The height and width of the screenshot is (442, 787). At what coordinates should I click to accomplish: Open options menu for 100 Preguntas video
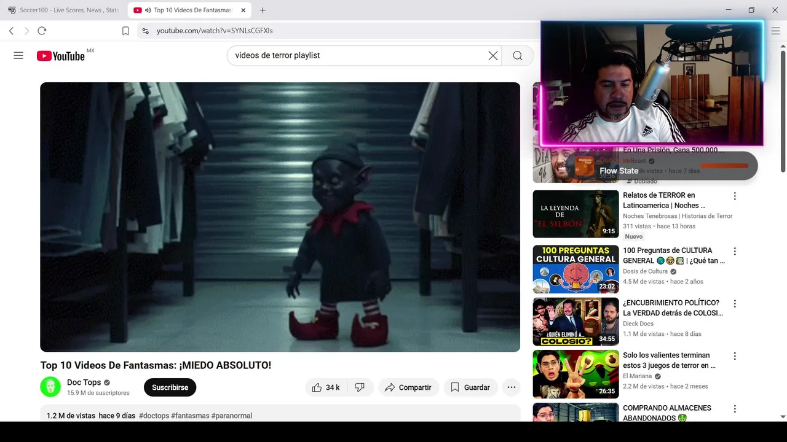pos(734,251)
